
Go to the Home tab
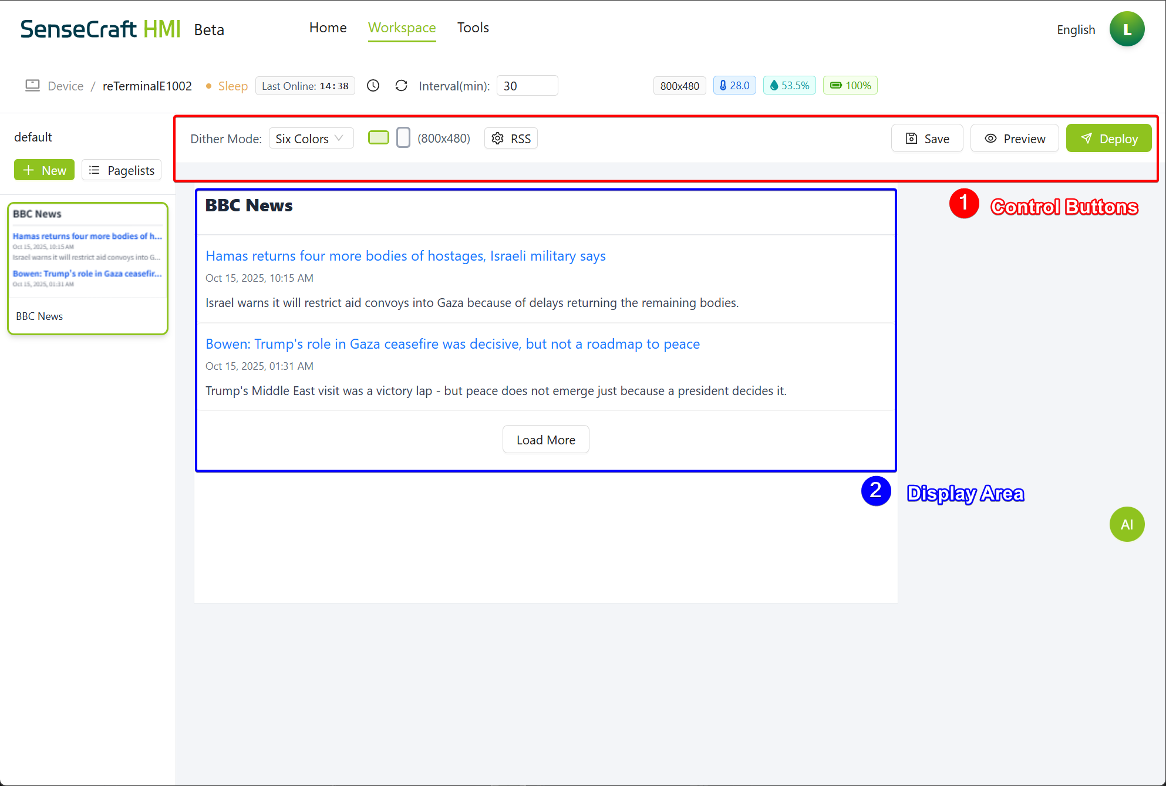click(x=328, y=28)
